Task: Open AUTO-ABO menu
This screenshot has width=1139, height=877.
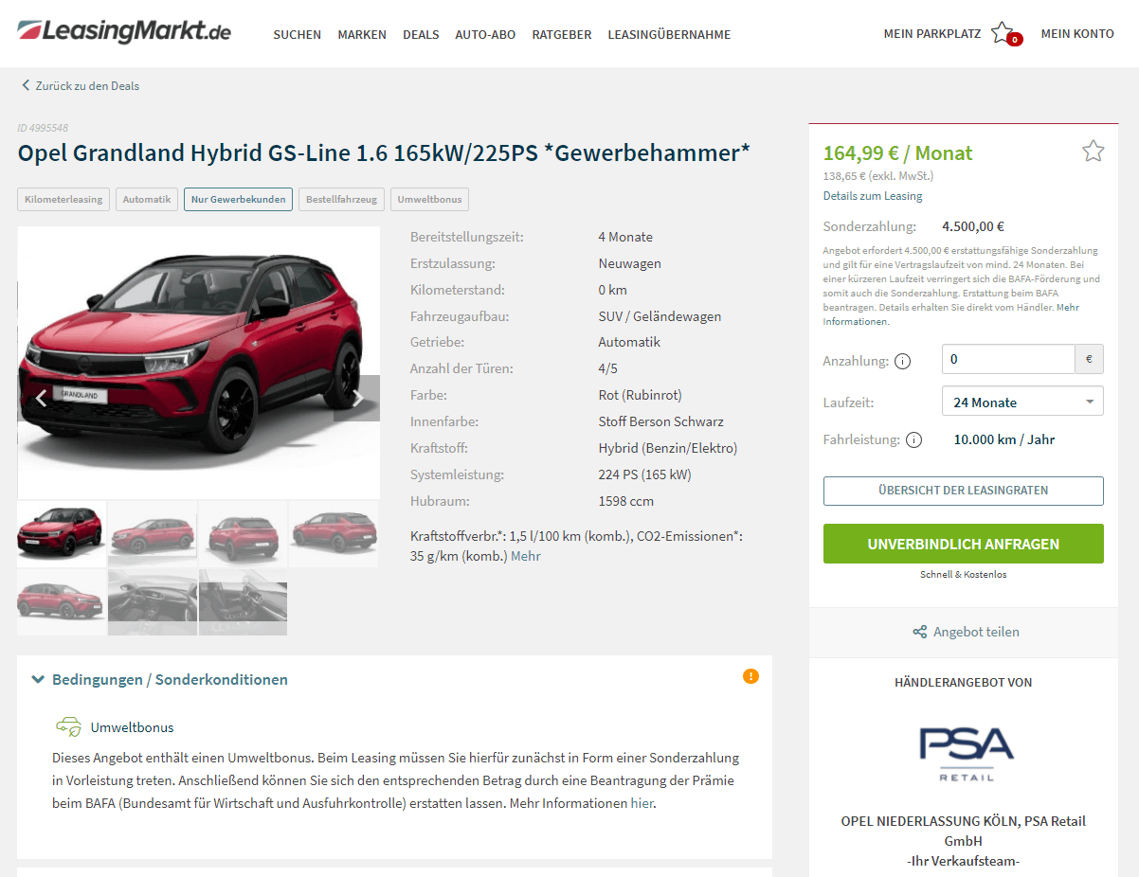Action: pos(485,34)
